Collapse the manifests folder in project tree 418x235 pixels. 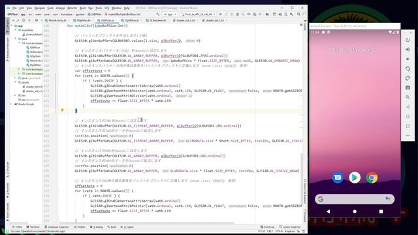16,30
